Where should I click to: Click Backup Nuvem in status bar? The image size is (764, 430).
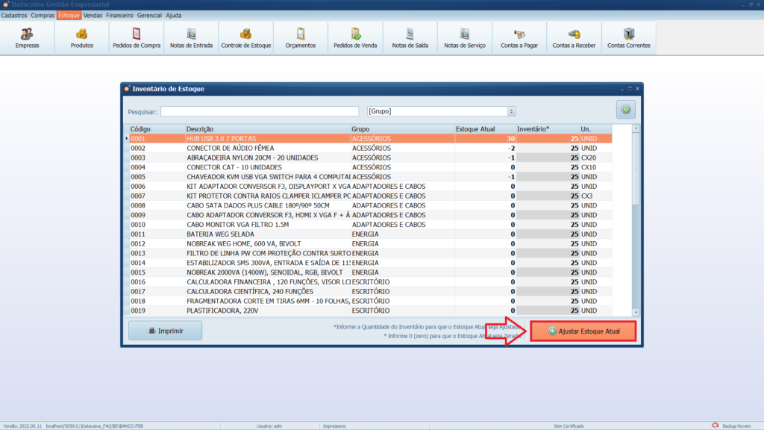(733, 426)
